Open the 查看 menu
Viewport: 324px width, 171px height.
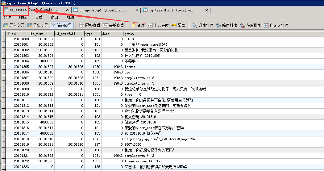click(39, 17)
